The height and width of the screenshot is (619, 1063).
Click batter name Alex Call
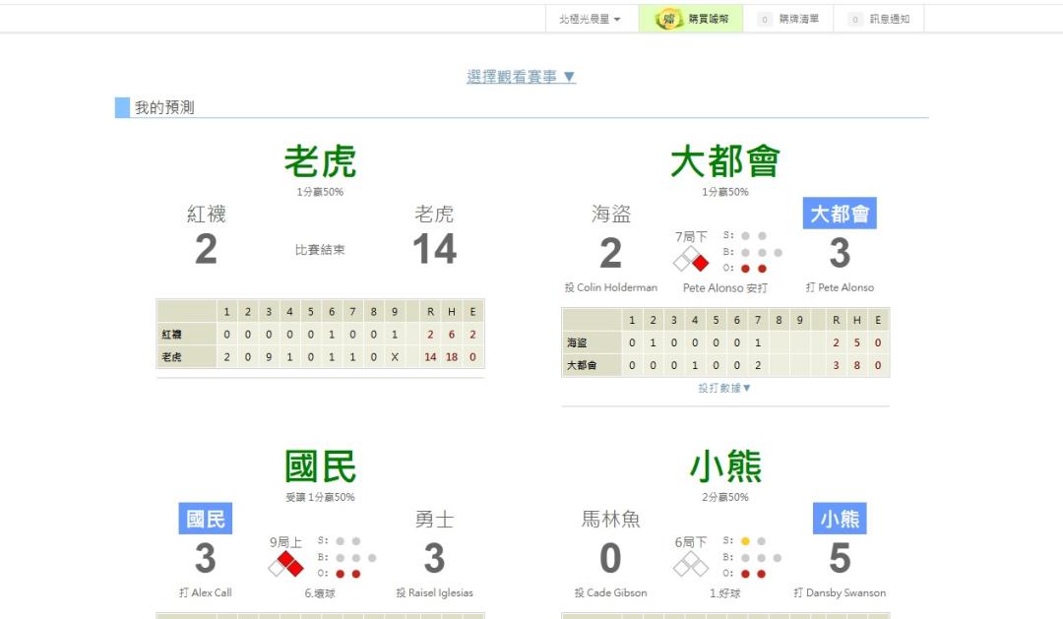(x=212, y=592)
